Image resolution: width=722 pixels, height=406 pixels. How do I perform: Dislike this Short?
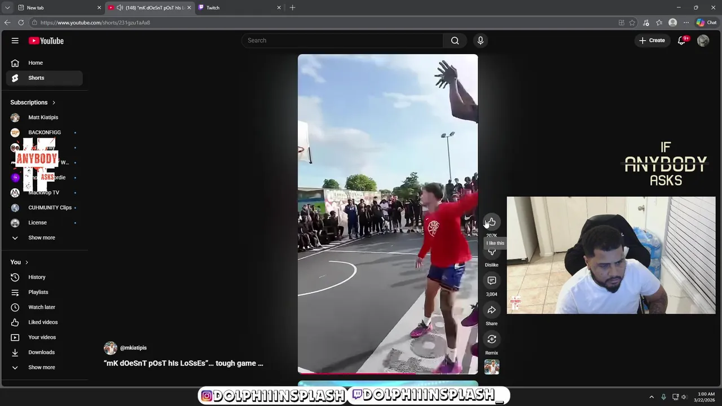pyautogui.click(x=491, y=252)
